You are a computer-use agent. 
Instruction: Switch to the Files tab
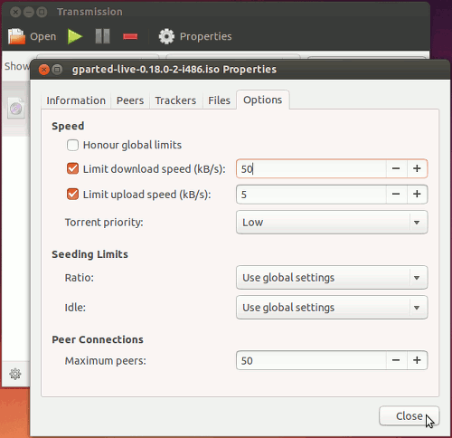point(219,100)
